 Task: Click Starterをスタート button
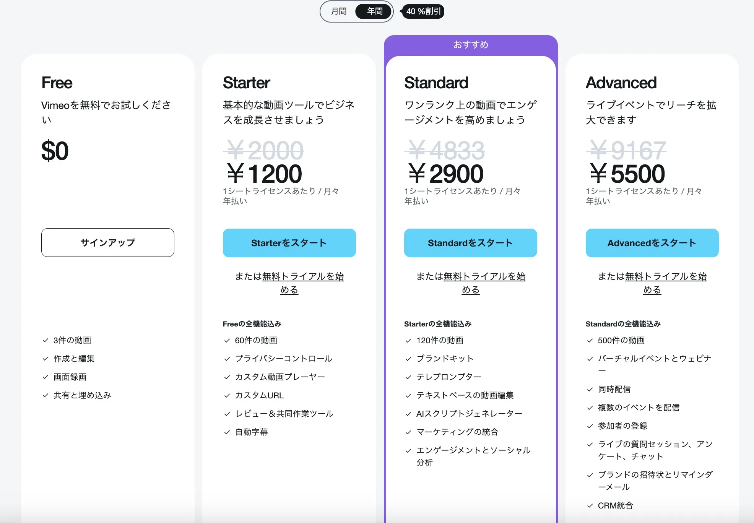pyautogui.click(x=289, y=243)
